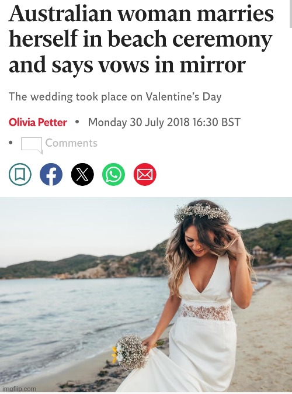Open the bride's beach wedding photo
Screen dimensions: 292x394
(146, 295)
